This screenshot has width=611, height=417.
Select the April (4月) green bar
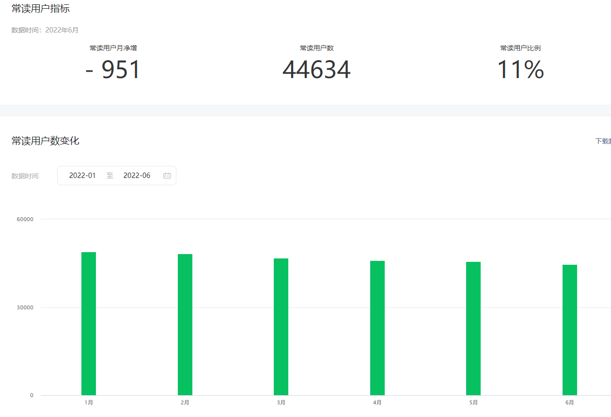pos(377,328)
